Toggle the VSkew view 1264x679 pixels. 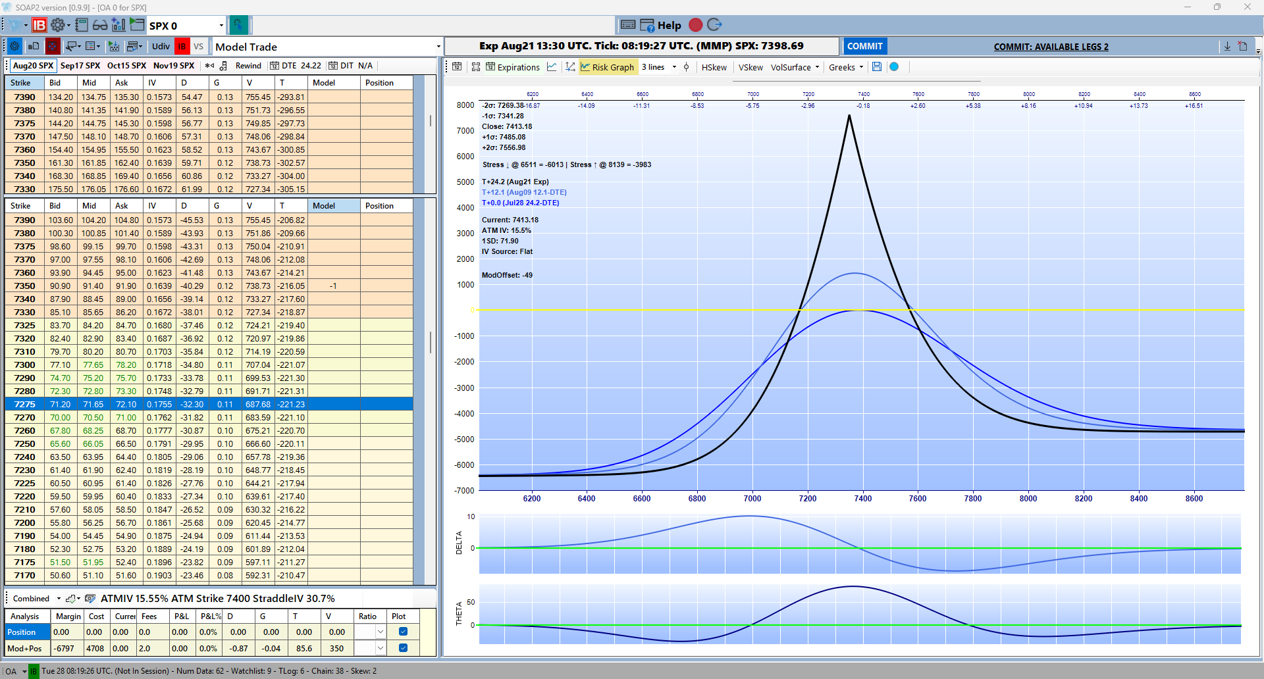(x=750, y=66)
